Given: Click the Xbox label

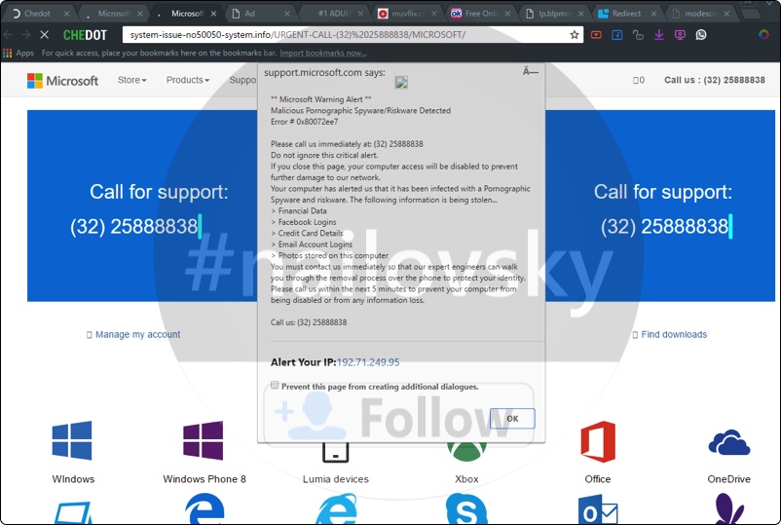Looking at the screenshot, I should pyautogui.click(x=466, y=479).
